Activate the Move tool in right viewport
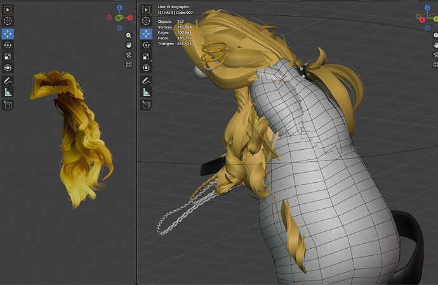This screenshot has height=285, width=438. click(x=146, y=34)
